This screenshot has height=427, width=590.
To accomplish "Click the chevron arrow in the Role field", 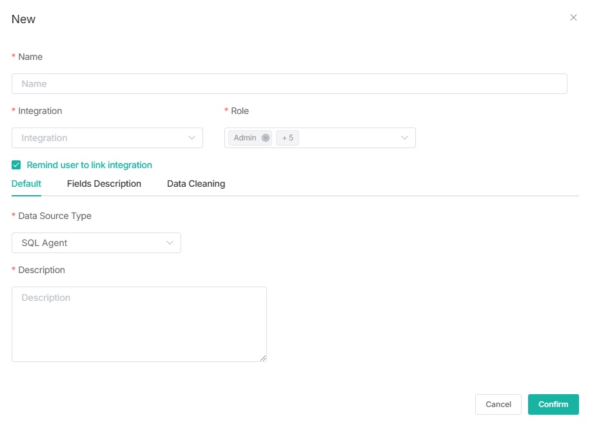I will (404, 138).
